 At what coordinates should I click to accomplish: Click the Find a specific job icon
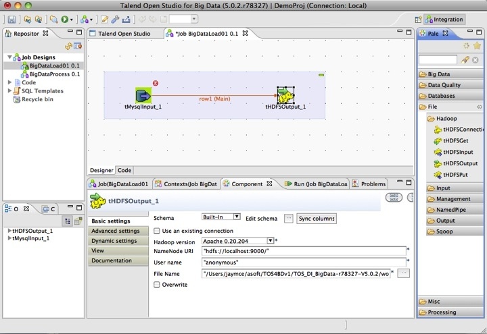[x=53, y=20]
